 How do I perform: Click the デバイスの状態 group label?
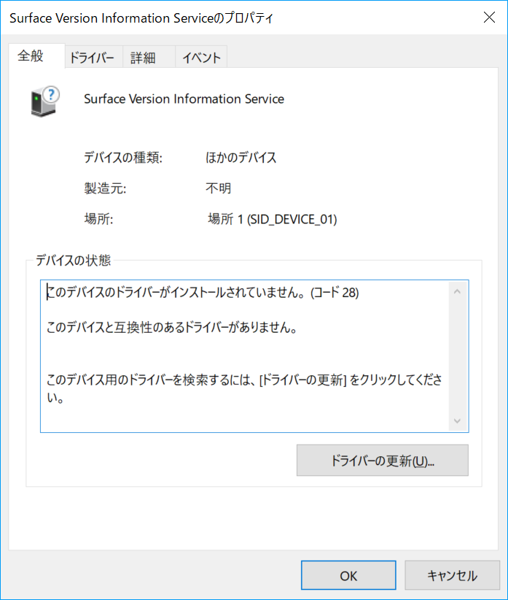[74, 261]
